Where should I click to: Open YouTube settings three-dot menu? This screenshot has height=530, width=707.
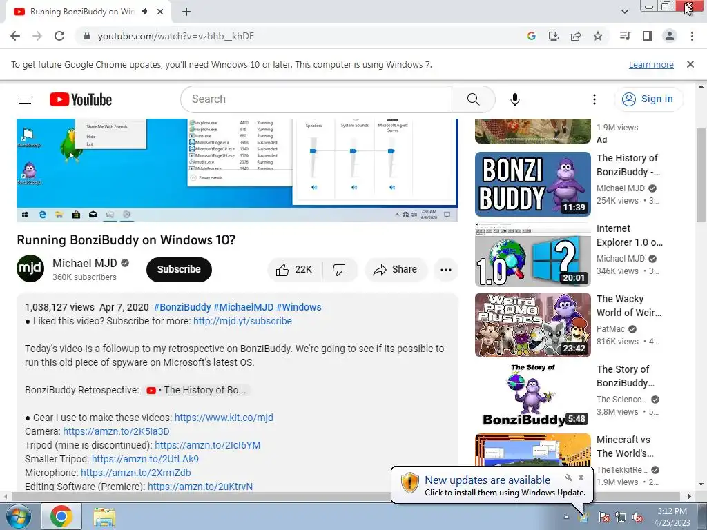(x=594, y=99)
